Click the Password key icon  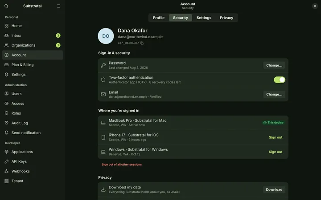point(103,65)
